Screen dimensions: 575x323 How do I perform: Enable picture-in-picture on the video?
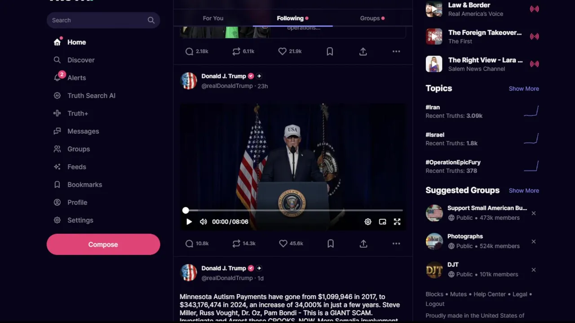coord(382,222)
